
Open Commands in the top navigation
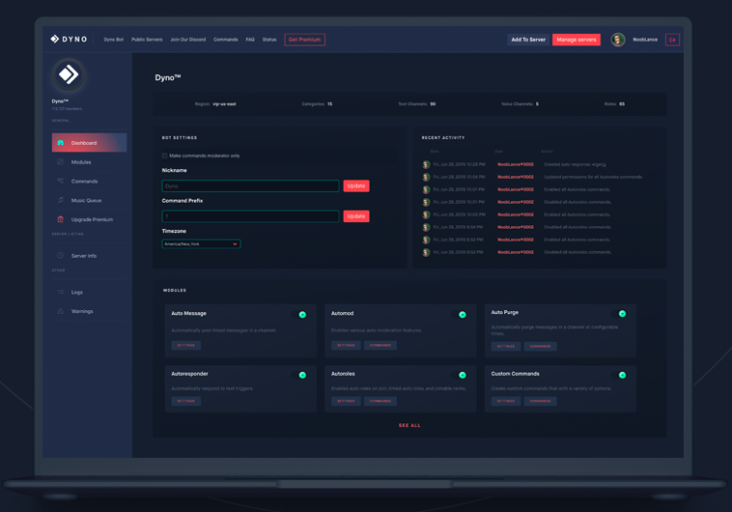(225, 40)
